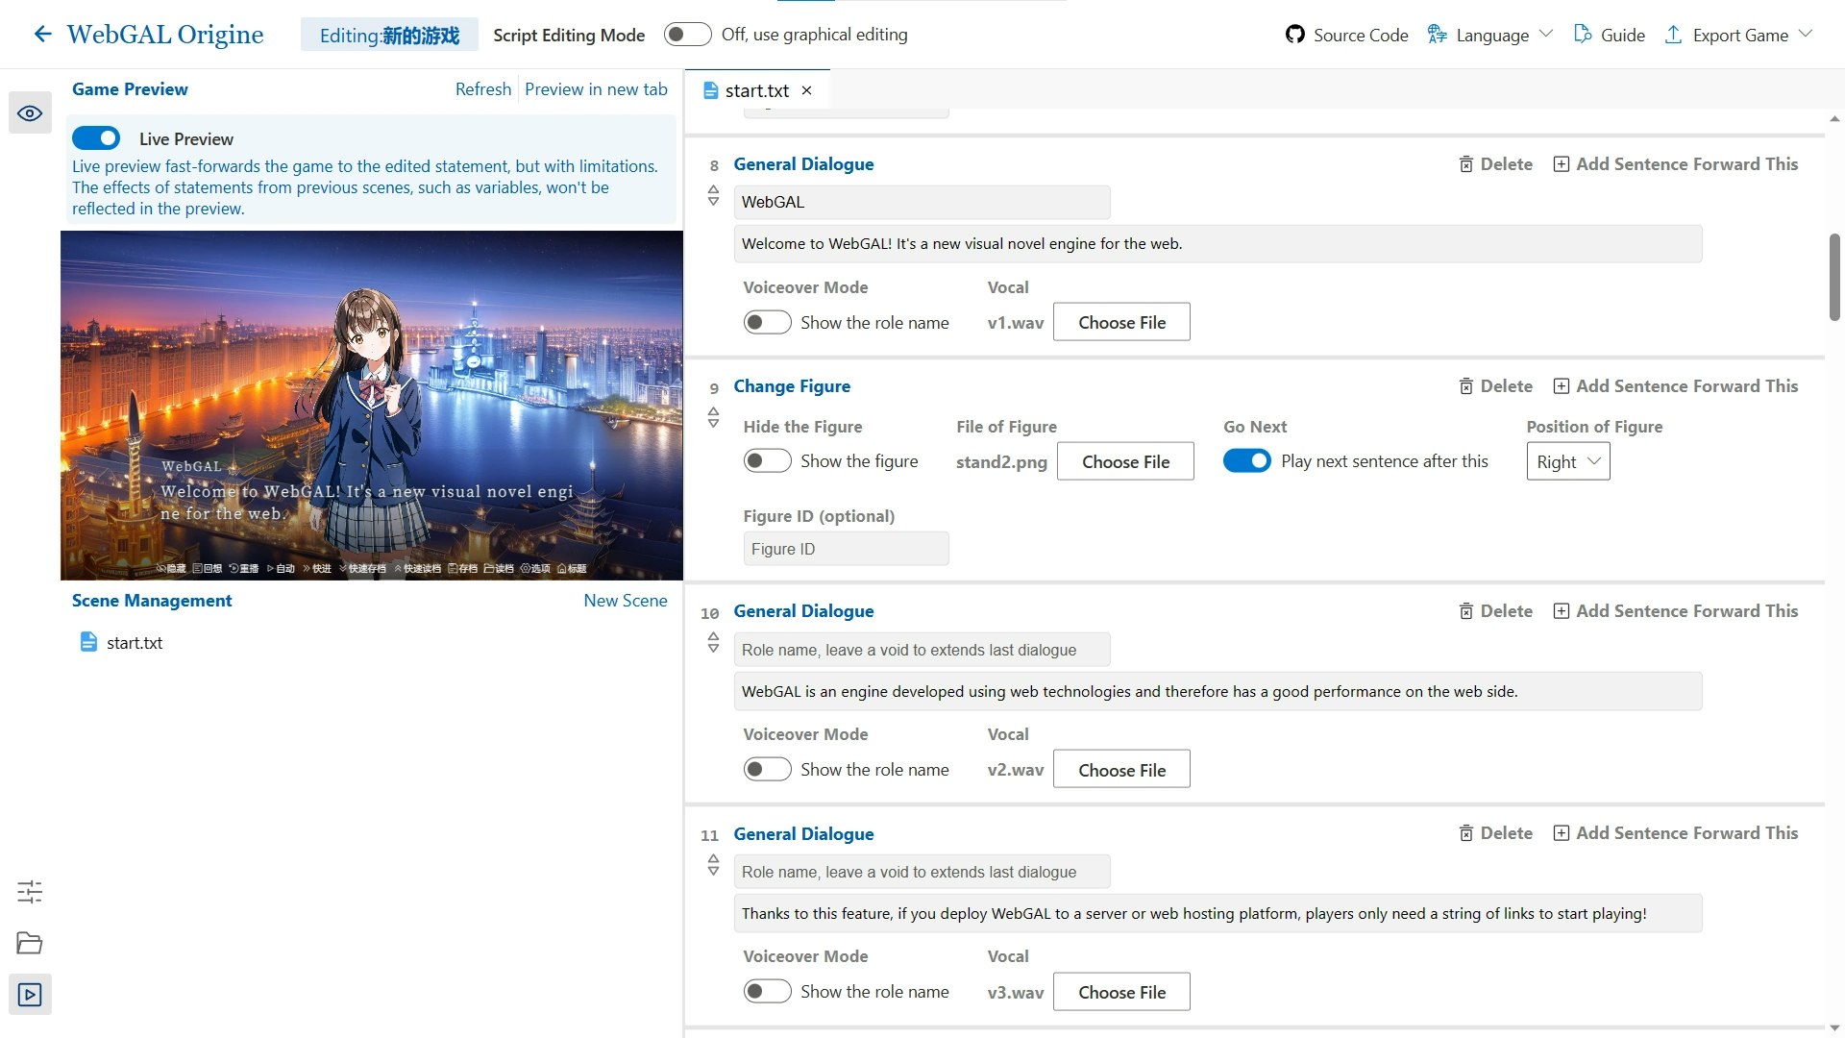
Task: Choose figure file for stand2.png
Action: tap(1125, 461)
